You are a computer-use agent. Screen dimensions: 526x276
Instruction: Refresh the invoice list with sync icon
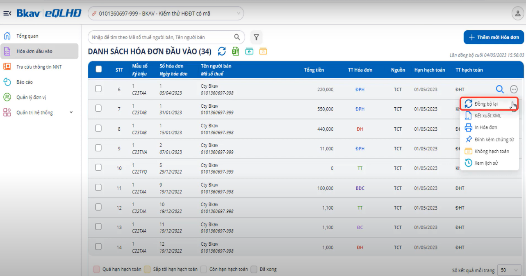[222, 51]
